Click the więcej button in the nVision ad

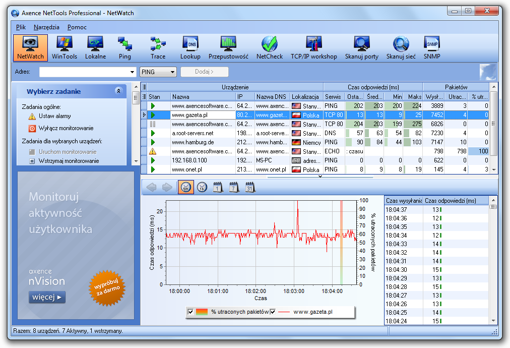pyautogui.click(x=47, y=297)
